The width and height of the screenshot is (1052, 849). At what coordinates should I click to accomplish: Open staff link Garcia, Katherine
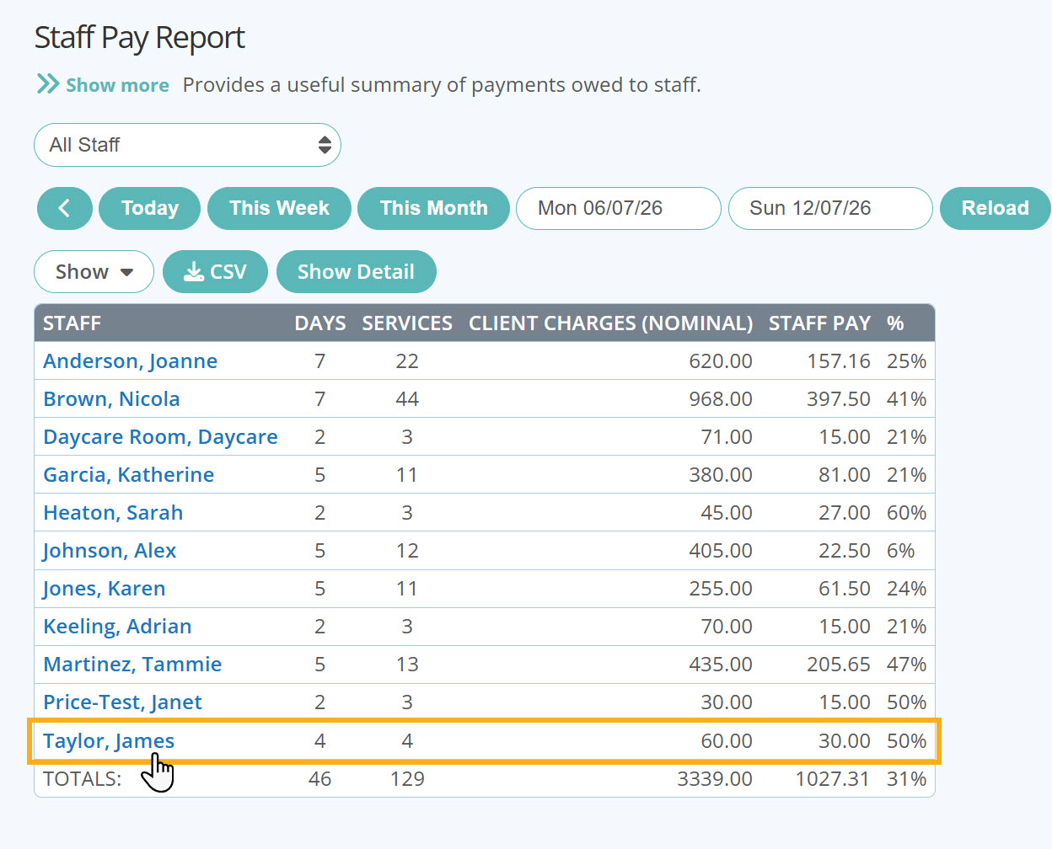click(x=129, y=475)
